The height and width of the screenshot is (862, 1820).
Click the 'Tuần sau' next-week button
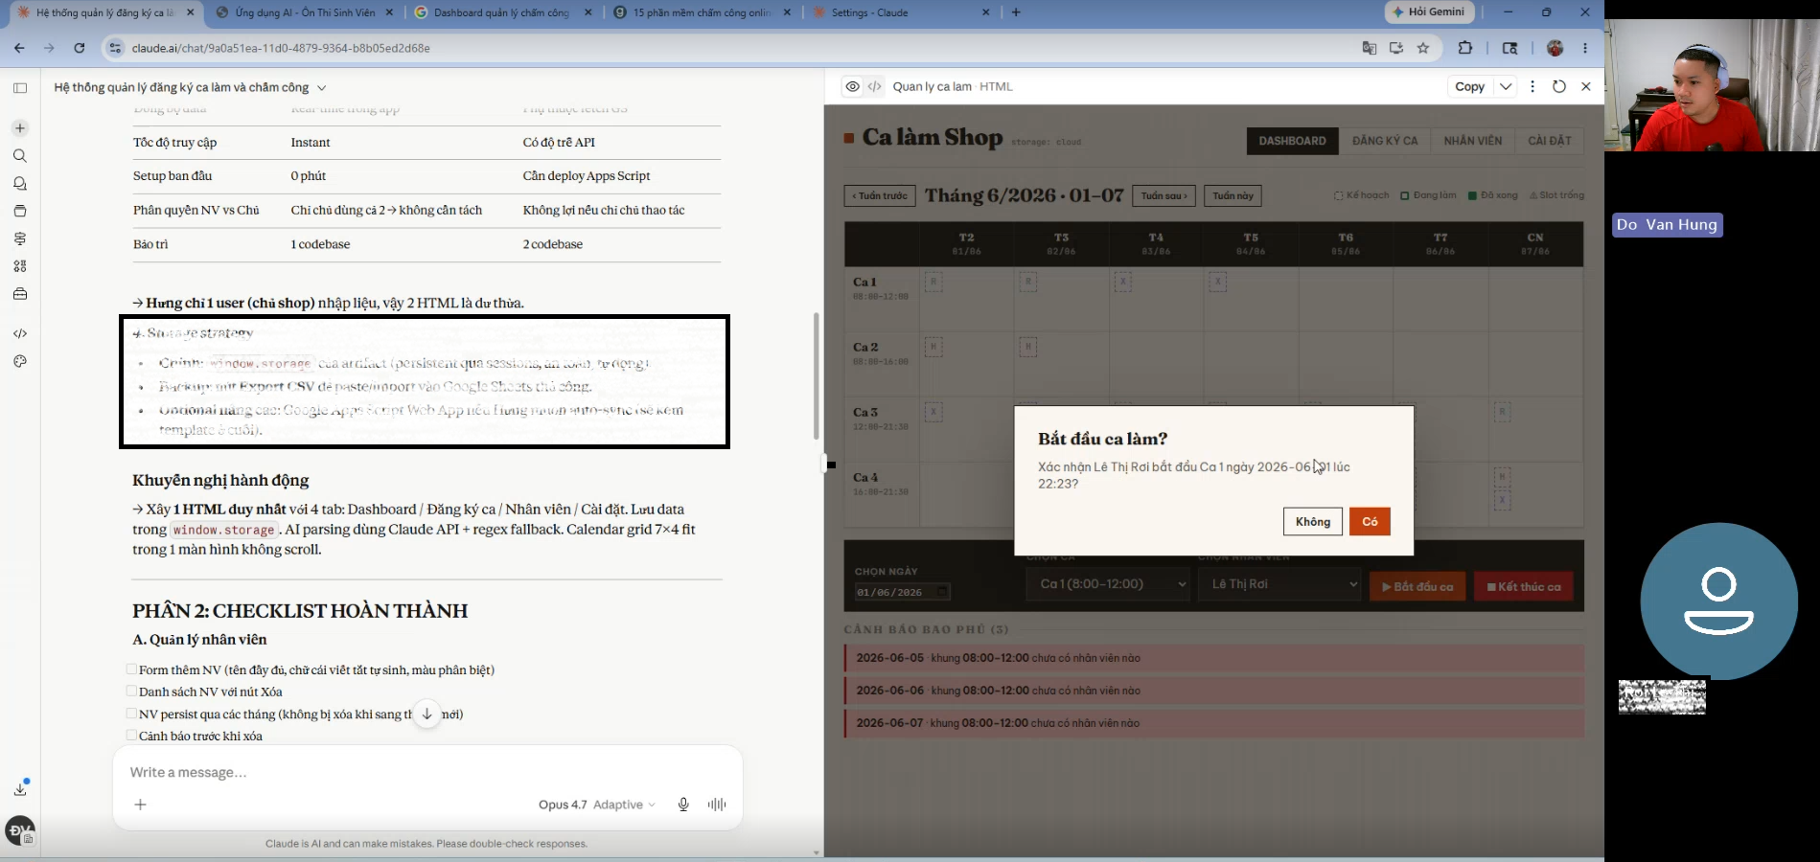[1163, 195]
